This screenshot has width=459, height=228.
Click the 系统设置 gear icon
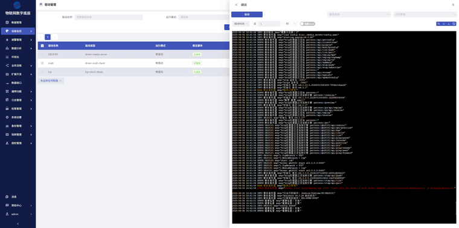pos(7,117)
